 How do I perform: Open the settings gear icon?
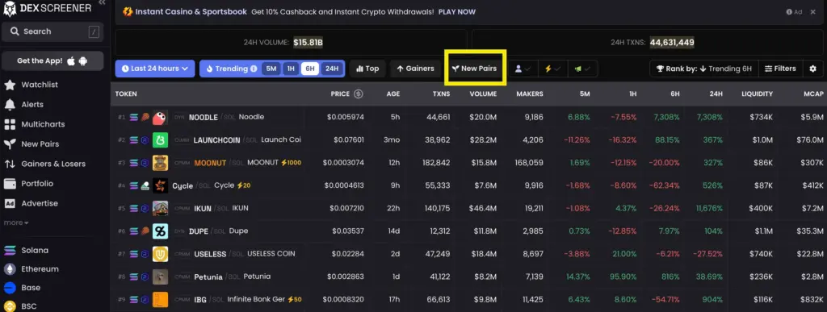tap(812, 69)
